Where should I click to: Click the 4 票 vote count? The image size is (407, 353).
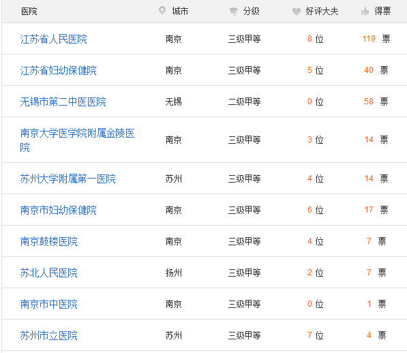coord(376,335)
